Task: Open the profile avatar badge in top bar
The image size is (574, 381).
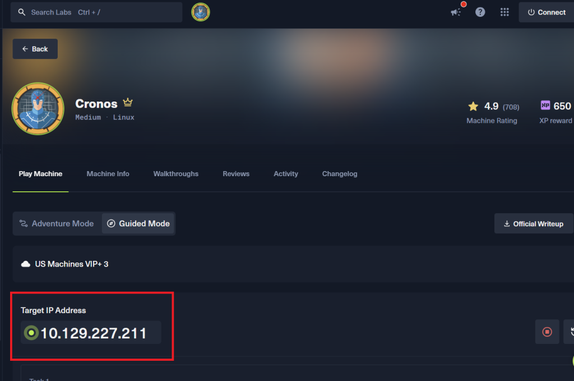Action: click(x=201, y=12)
